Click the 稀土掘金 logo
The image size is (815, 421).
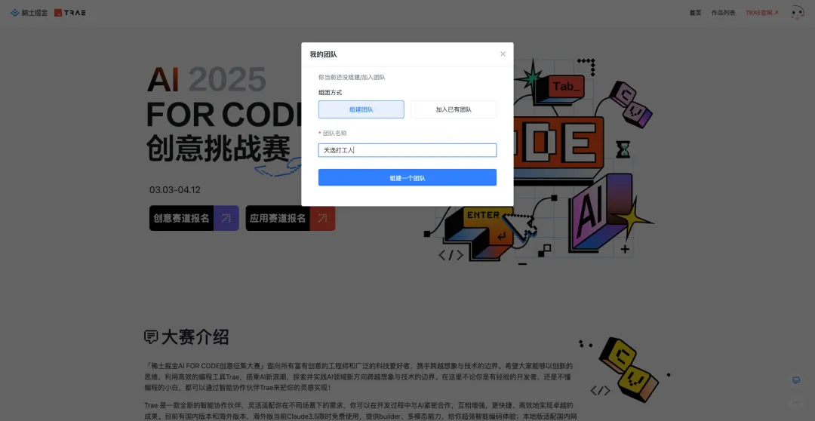[29, 13]
